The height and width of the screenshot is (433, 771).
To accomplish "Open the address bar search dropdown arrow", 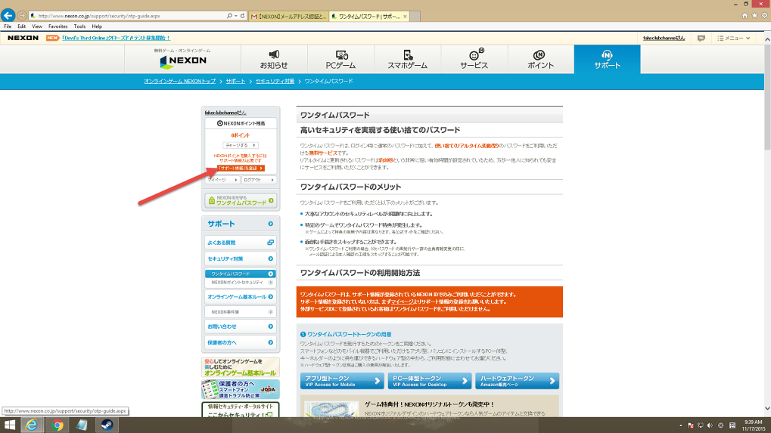I will pos(236,16).
